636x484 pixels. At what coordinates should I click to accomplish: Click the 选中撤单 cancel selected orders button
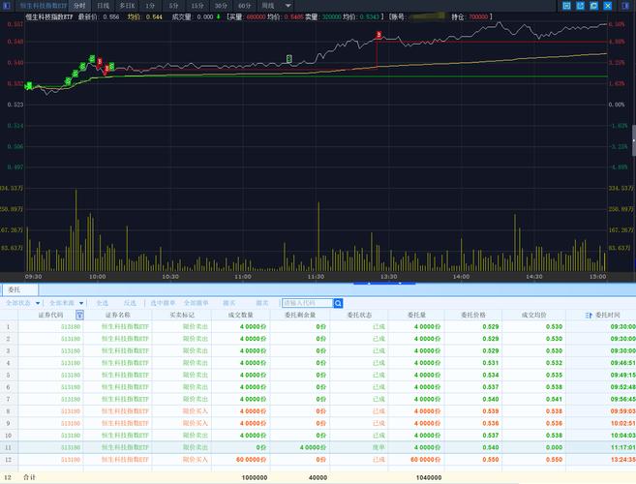(x=163, y=303)
